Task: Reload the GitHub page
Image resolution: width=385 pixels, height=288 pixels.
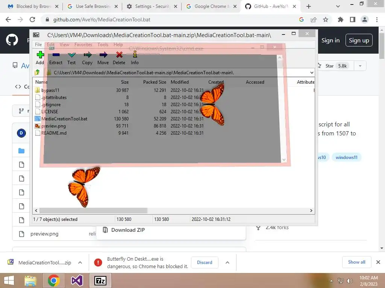Action: point(32,19)
